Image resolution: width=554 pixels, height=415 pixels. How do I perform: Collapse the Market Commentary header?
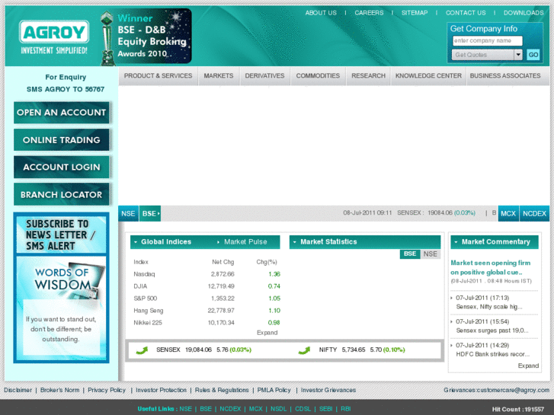495,242
